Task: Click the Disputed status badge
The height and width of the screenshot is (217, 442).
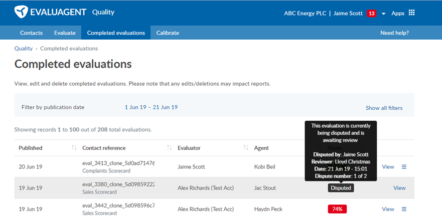Action: coord(341,188)
